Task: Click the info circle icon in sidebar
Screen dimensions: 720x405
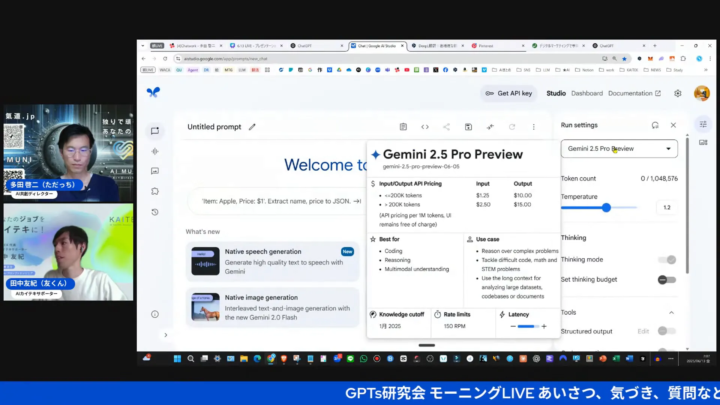Action: [x=155, y=314]
